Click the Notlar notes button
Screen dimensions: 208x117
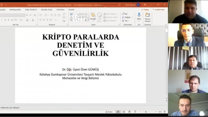[109, 112]
